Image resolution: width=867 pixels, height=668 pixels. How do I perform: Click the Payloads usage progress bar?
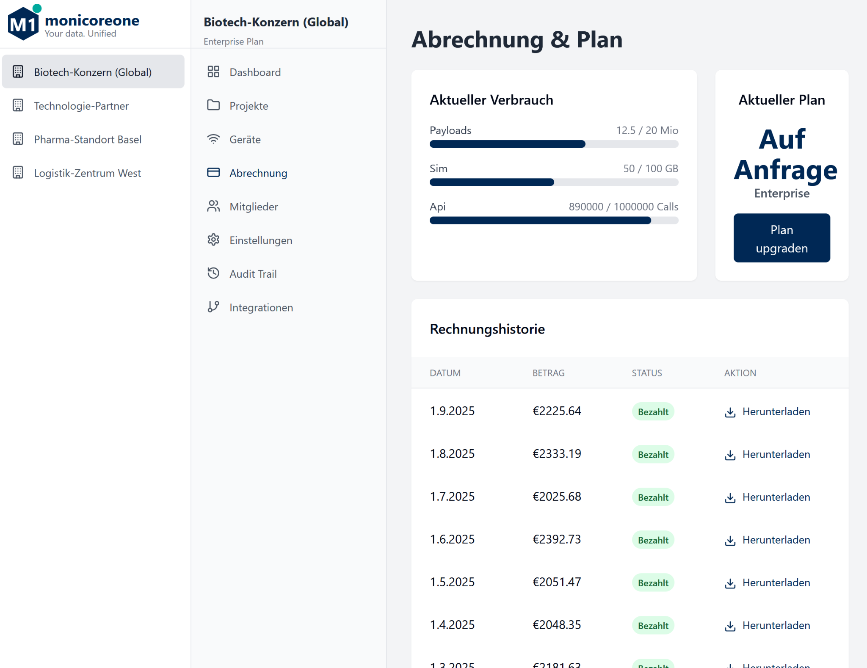tap(553, 144)
